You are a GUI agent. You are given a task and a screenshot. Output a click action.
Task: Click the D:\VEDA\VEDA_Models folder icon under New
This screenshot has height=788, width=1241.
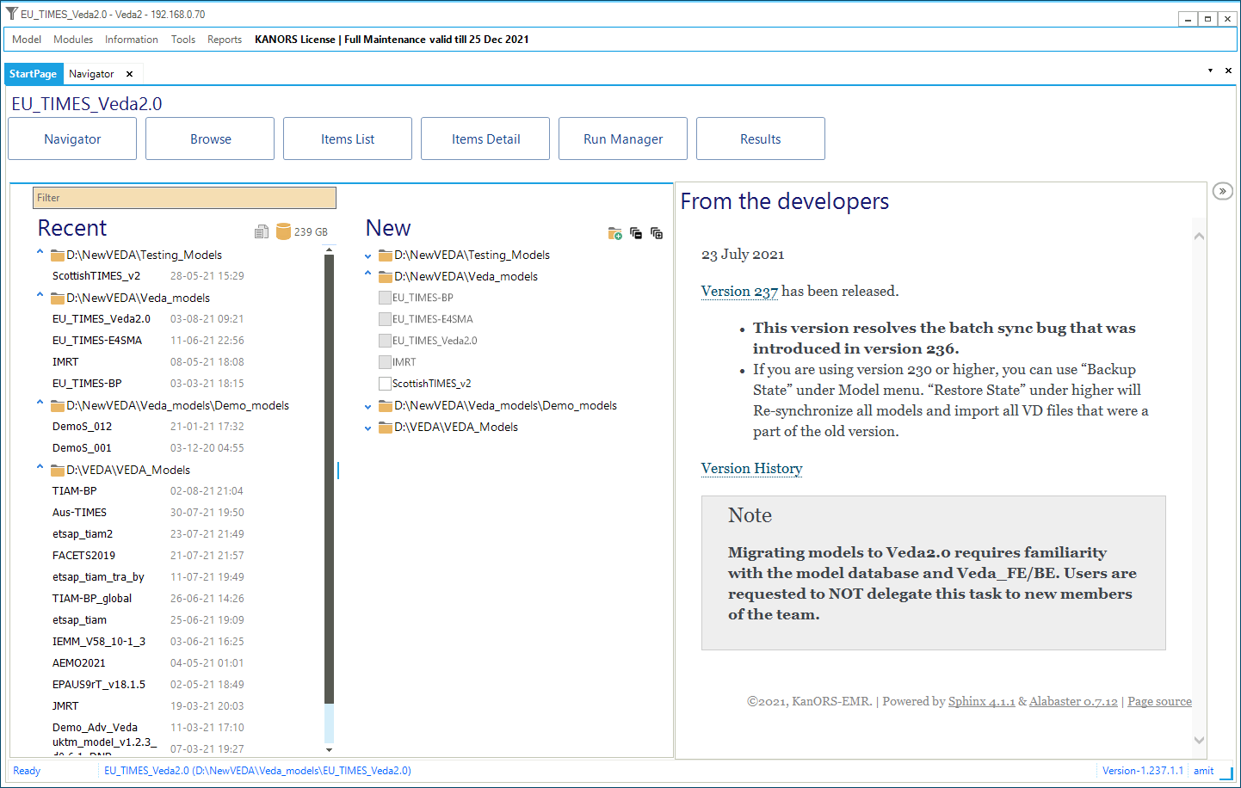(x=386, y=427)
